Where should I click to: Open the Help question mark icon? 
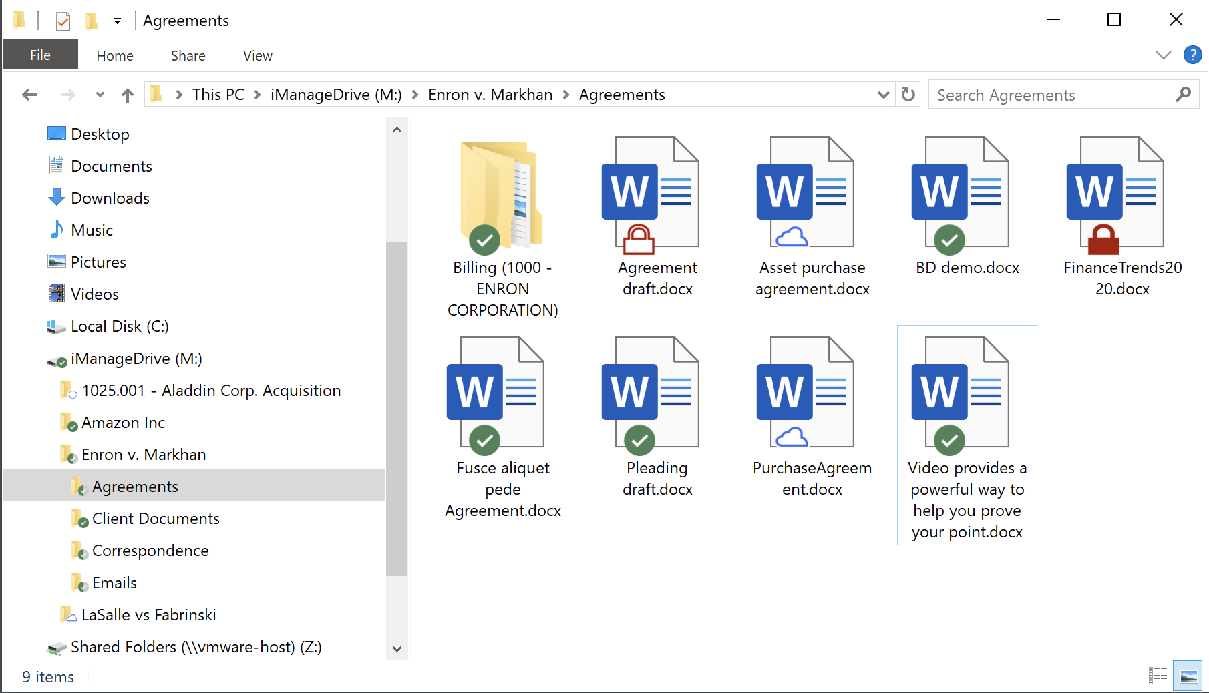1192,55
